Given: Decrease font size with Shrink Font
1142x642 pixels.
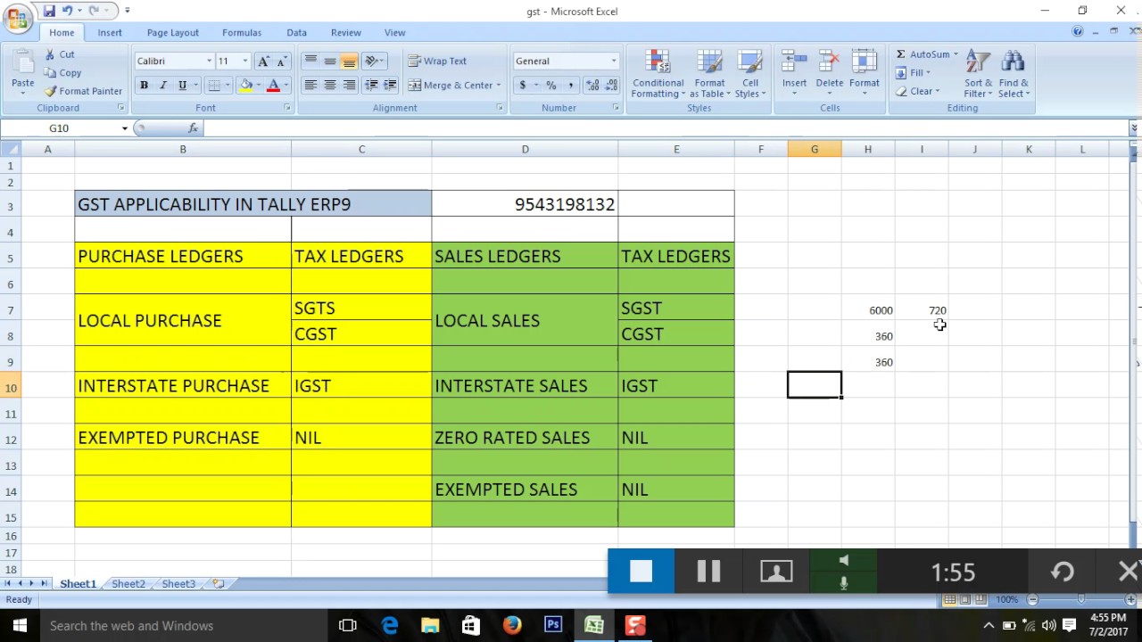Looking at the screenshot, I should point(282,61).
